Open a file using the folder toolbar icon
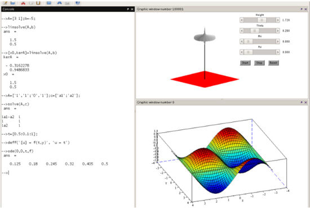310x209 pixels. (x=12, y=3)
